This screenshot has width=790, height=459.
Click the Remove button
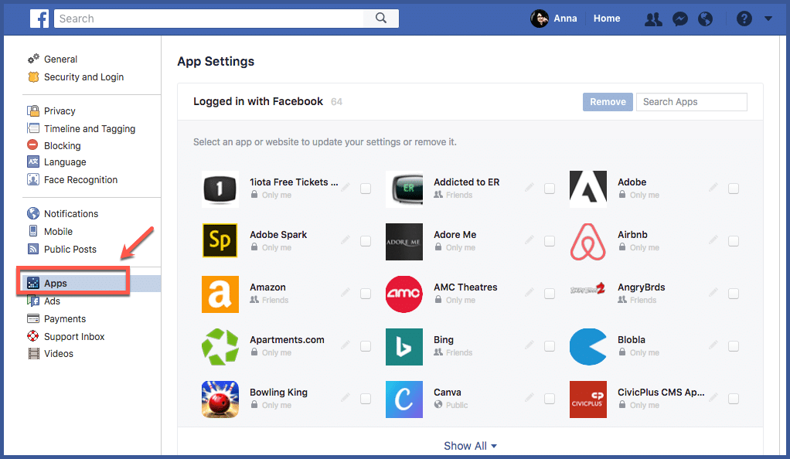tap(608, 102)
